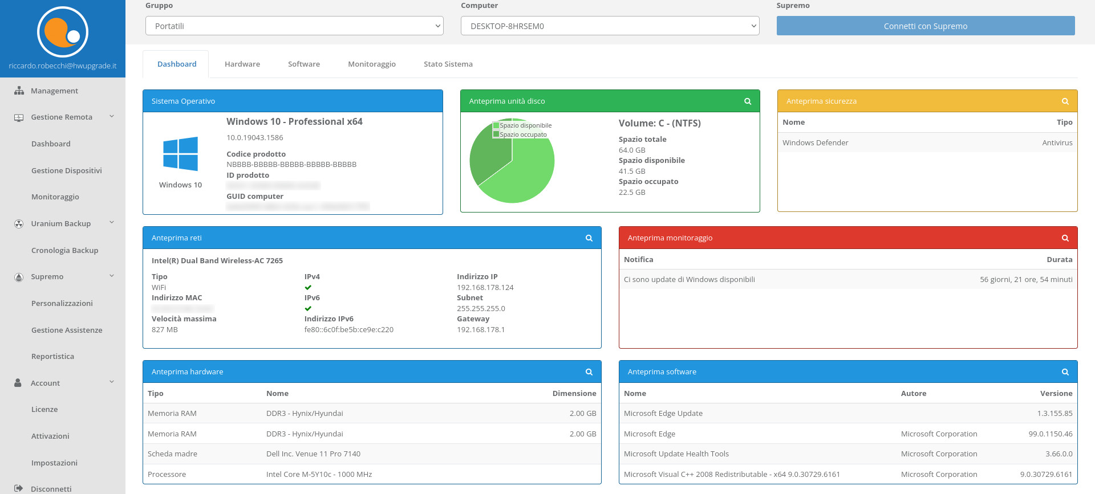
Task: Collapse the Gestione Remota menu chevron
Action: click(x=112, y=117)
